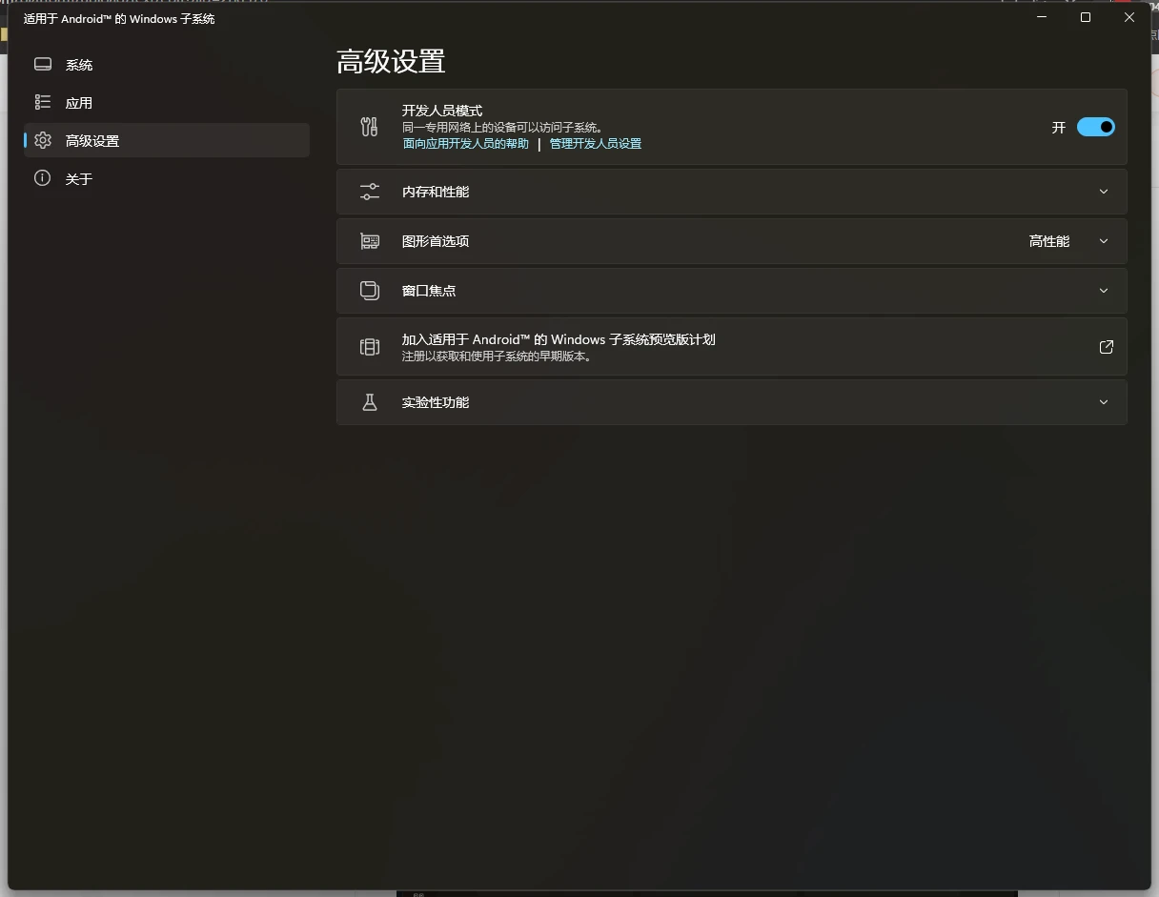
Task: Maximize the Windows 子系统 settings window
Action: pyautogui.click(x=1086, y=17)
